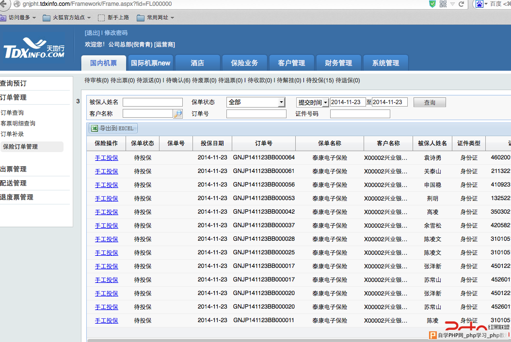This screenshot has height=342, width=511.
Task: Open the 常用网址 bookmark folder
Action: coord(156,17)
